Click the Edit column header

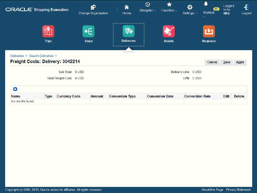226,96
